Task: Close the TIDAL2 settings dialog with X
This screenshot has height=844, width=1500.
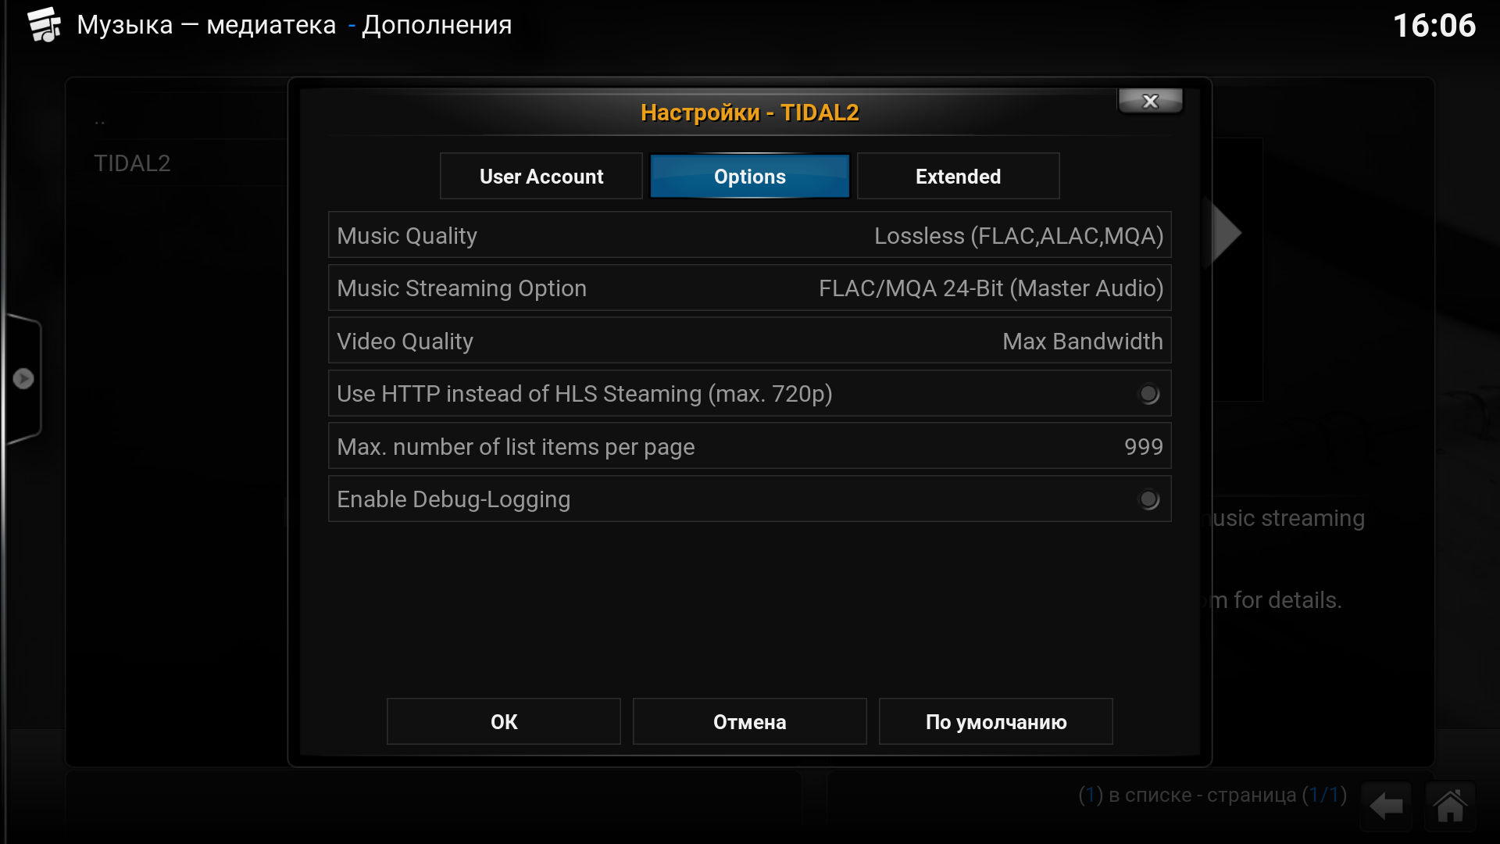Action: pyautogui.click(x=1150, y=101)
